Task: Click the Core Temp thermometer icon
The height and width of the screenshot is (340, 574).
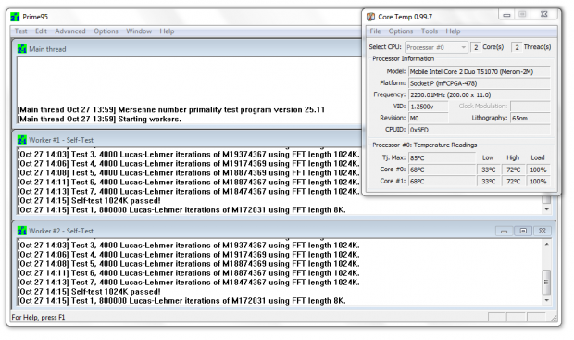Action: coord(371,17)
